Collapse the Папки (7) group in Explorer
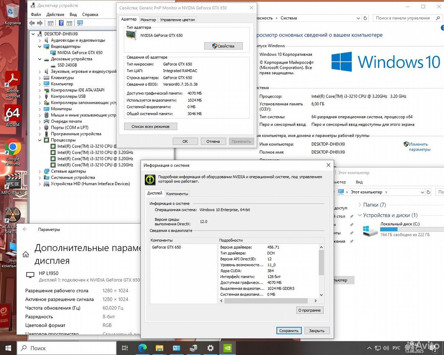 point(360,205)
